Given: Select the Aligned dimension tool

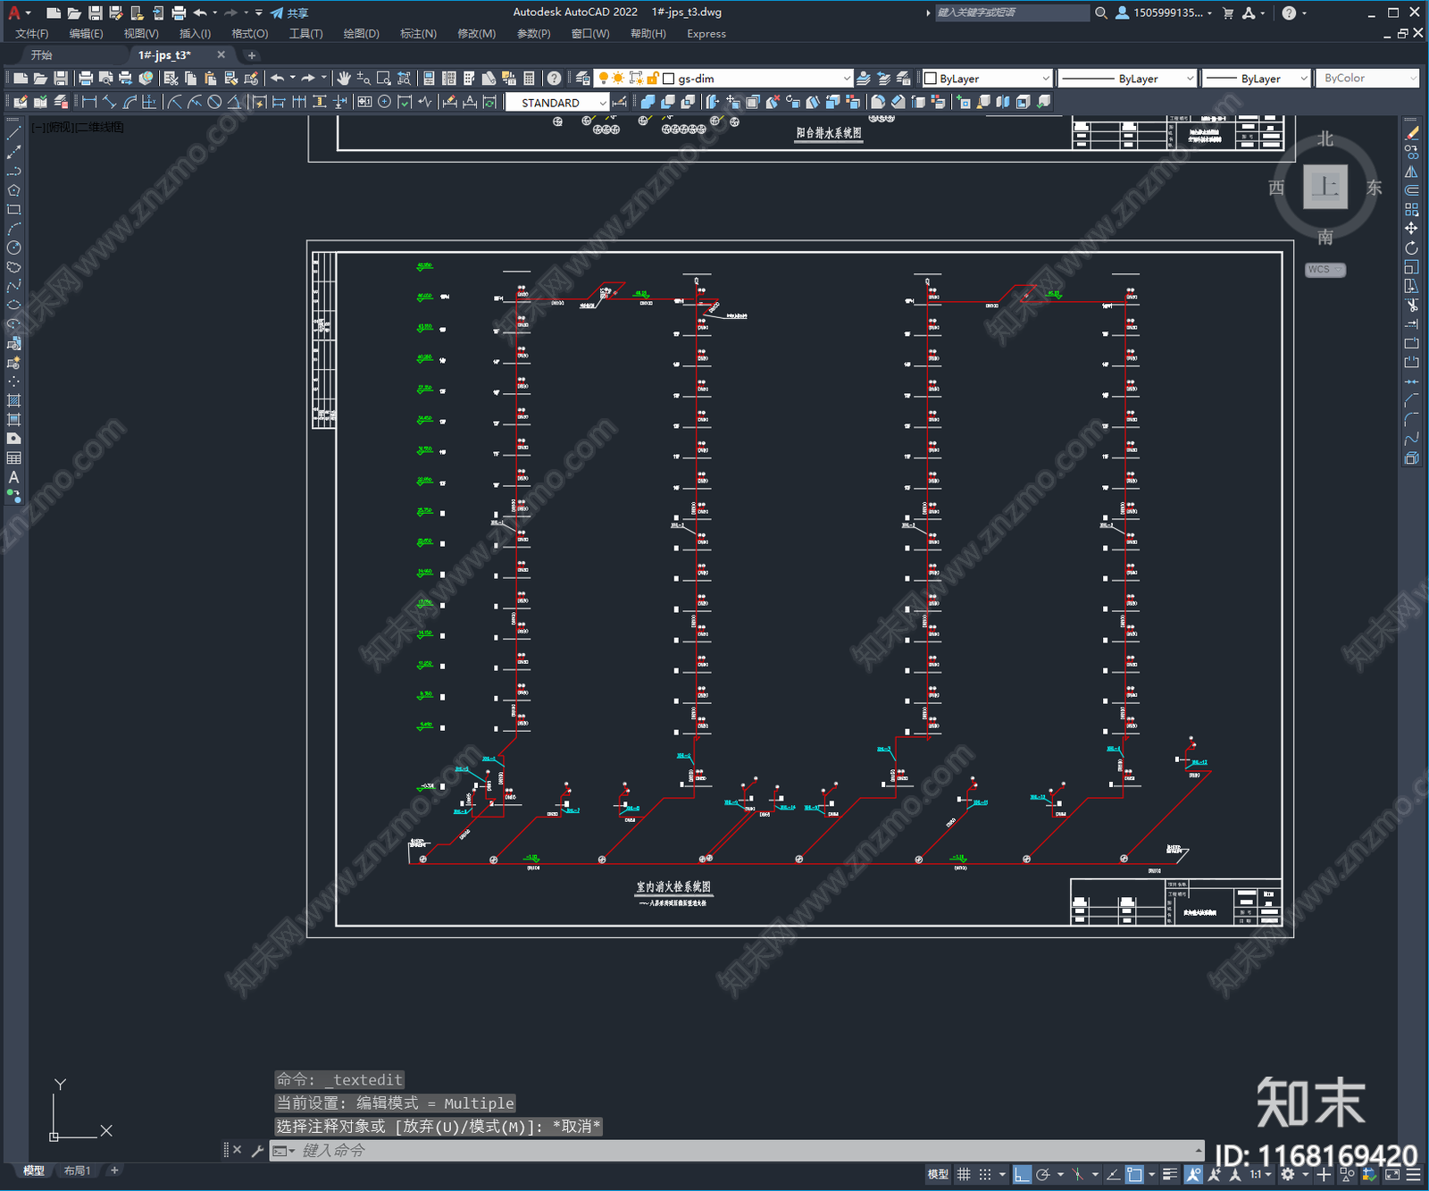Looking at the screenshot, I should [109, 102].
